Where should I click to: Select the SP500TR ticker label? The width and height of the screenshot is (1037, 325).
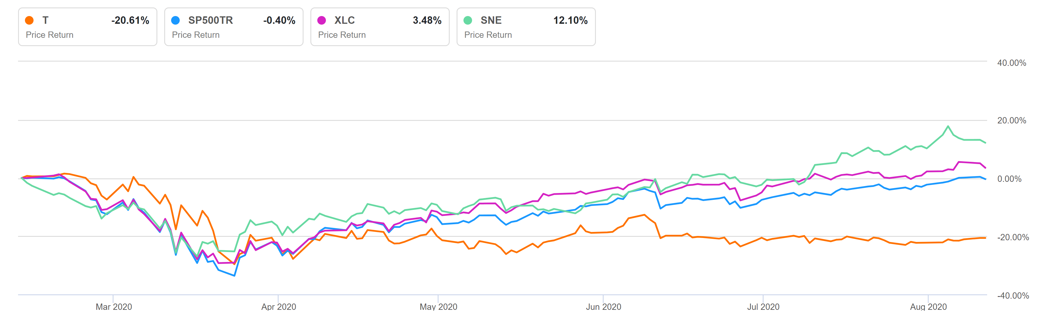(x=210, y=20)
